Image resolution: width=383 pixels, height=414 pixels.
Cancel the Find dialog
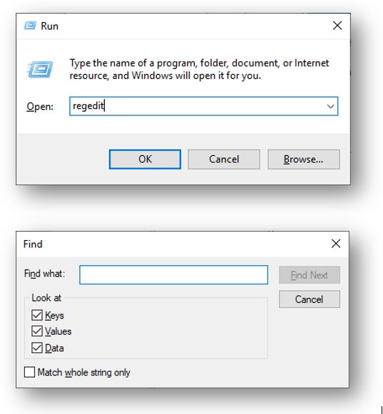pos(310,299)
